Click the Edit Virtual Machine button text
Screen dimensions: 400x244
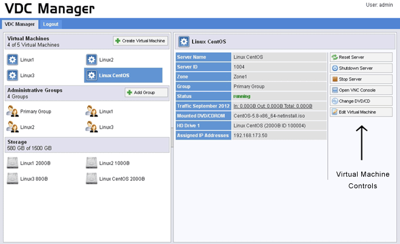[357, 112]
